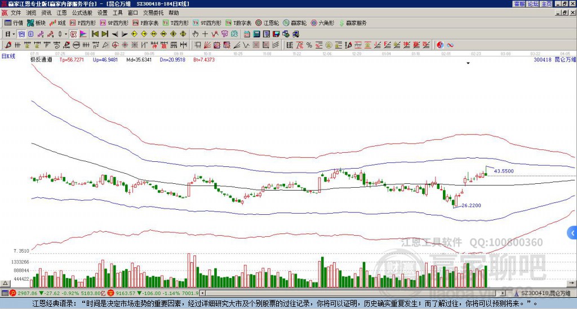The width and height of the screenshot is (577, 309).
Task: Click the yin-yang globe icon
Action: [x=440, y=45]
